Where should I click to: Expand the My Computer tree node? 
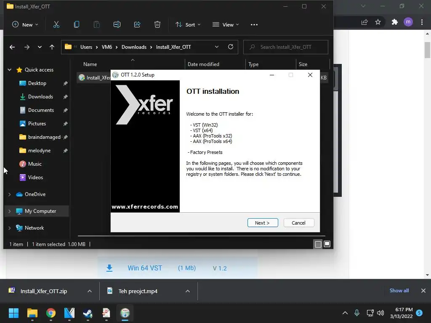point(10,211)
